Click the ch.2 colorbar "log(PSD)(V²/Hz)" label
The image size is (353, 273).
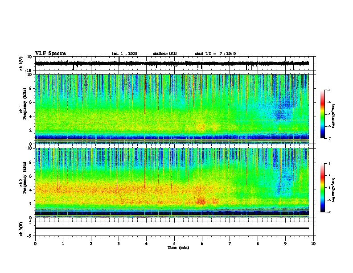tap(334, 190)
